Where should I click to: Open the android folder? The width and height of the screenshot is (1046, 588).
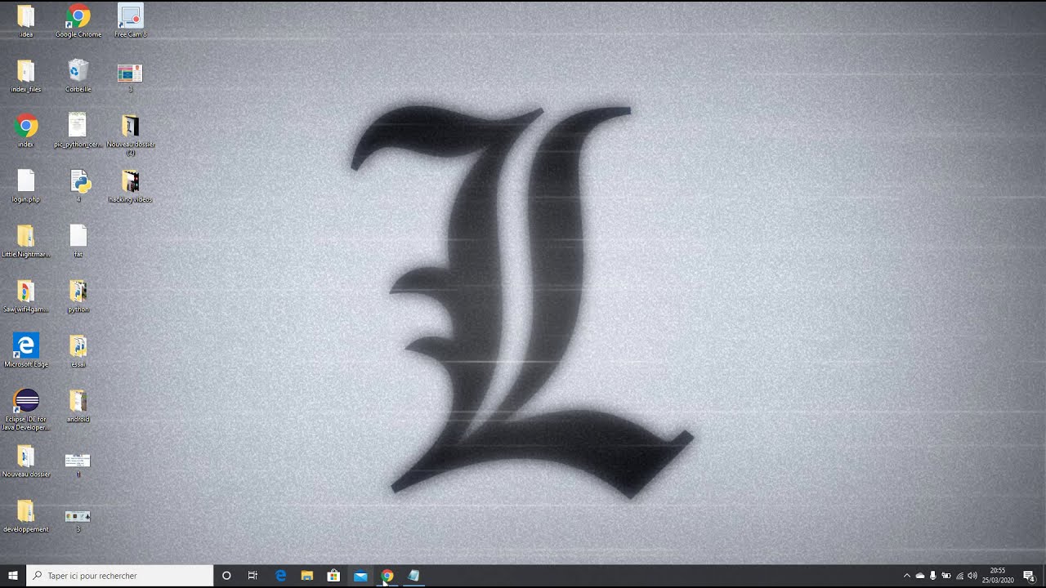coord(78,404)
